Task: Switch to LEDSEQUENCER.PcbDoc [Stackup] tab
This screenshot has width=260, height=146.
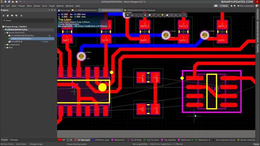Action: 140,10
